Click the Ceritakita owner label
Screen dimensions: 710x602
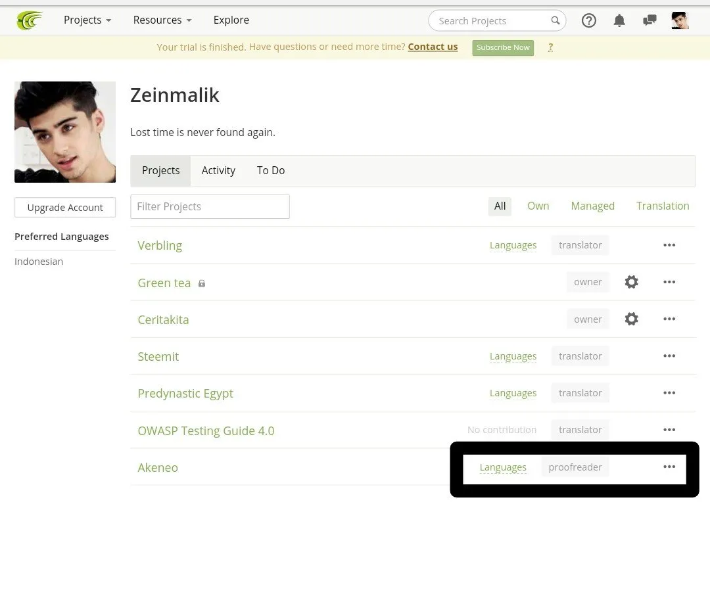588,319
